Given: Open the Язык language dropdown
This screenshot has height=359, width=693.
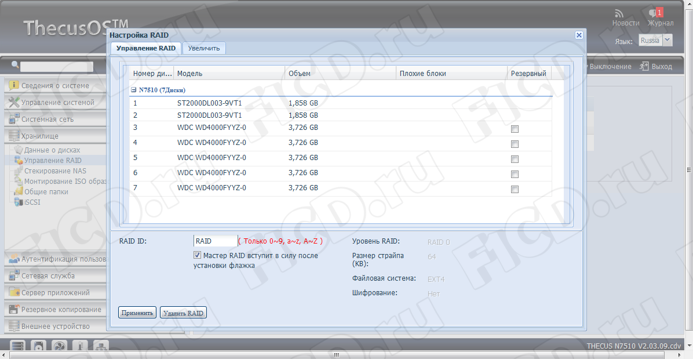Looking at the screenshot, I should coord(668,40).
